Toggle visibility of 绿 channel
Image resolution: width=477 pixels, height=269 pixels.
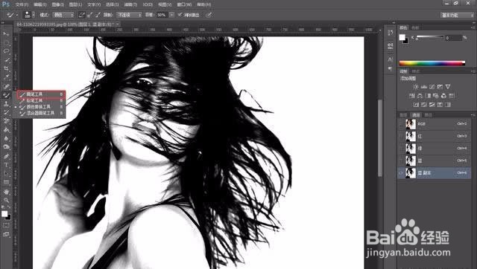(401, 149)
